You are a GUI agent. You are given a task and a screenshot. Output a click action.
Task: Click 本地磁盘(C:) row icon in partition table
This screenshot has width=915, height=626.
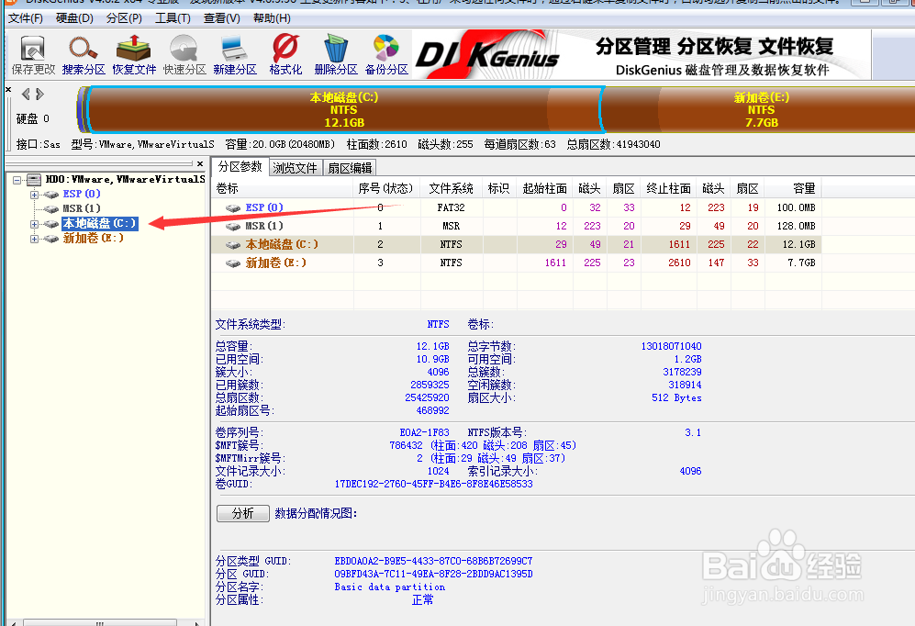coord(233,244)
